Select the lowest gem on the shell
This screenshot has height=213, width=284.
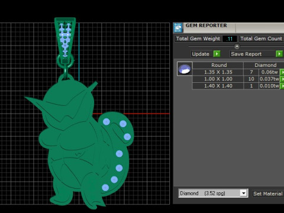(105, 188)
